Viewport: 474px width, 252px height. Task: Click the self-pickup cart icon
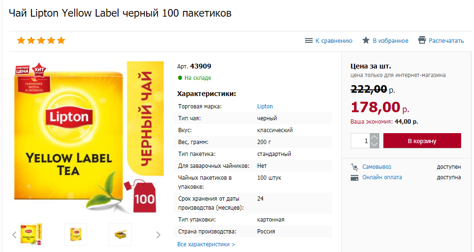coord(354,167)
